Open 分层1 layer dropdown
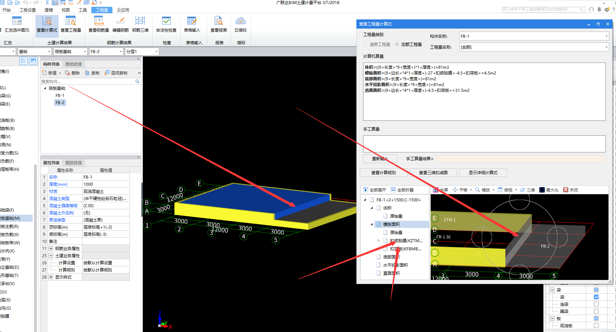 142,51
